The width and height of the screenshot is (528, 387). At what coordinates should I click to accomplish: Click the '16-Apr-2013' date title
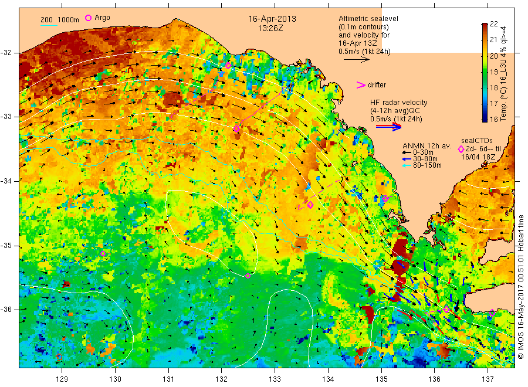click(272, 19)
